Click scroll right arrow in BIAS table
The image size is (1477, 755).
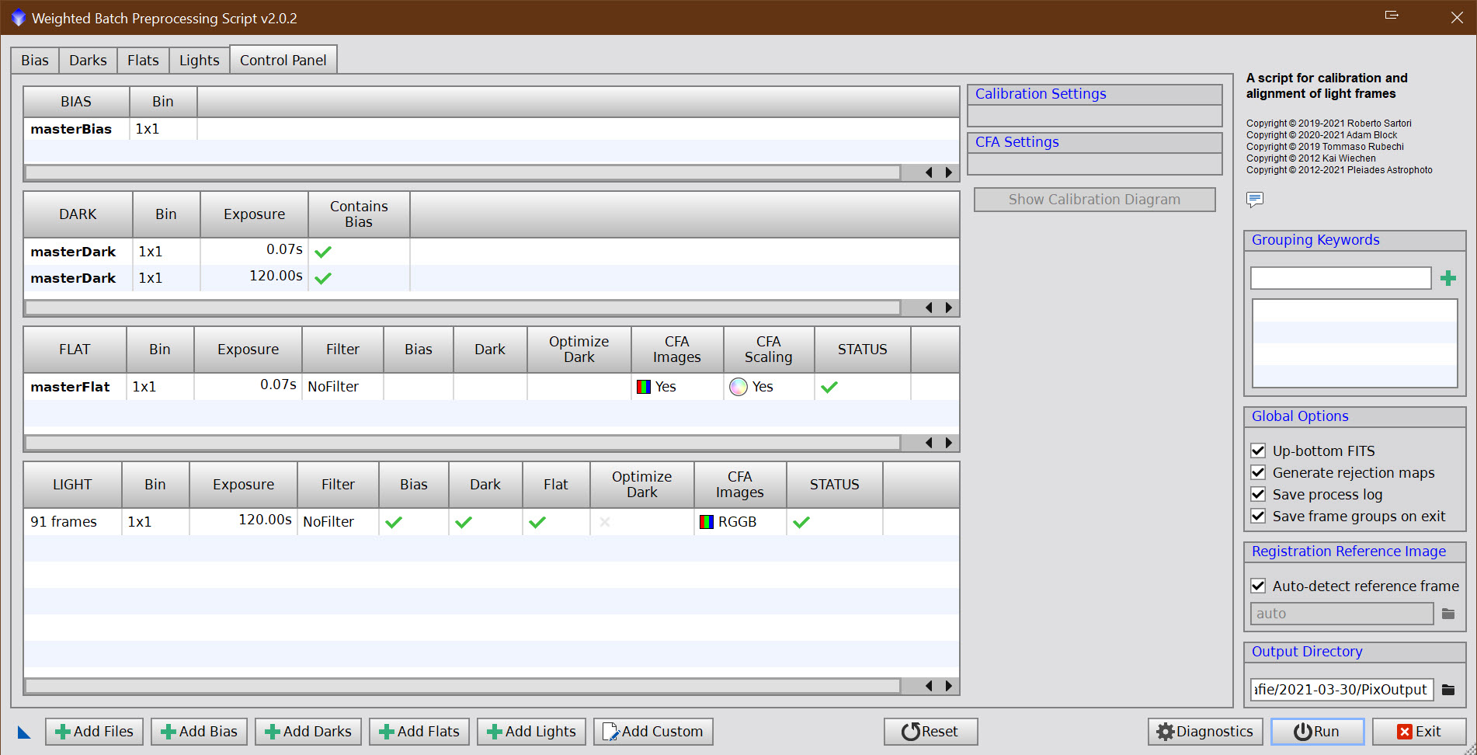(948, 172)
